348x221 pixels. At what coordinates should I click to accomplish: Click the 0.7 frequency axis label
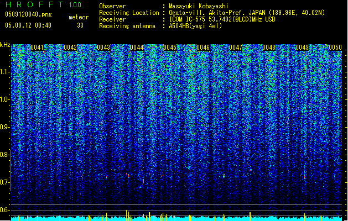point(5,182)
